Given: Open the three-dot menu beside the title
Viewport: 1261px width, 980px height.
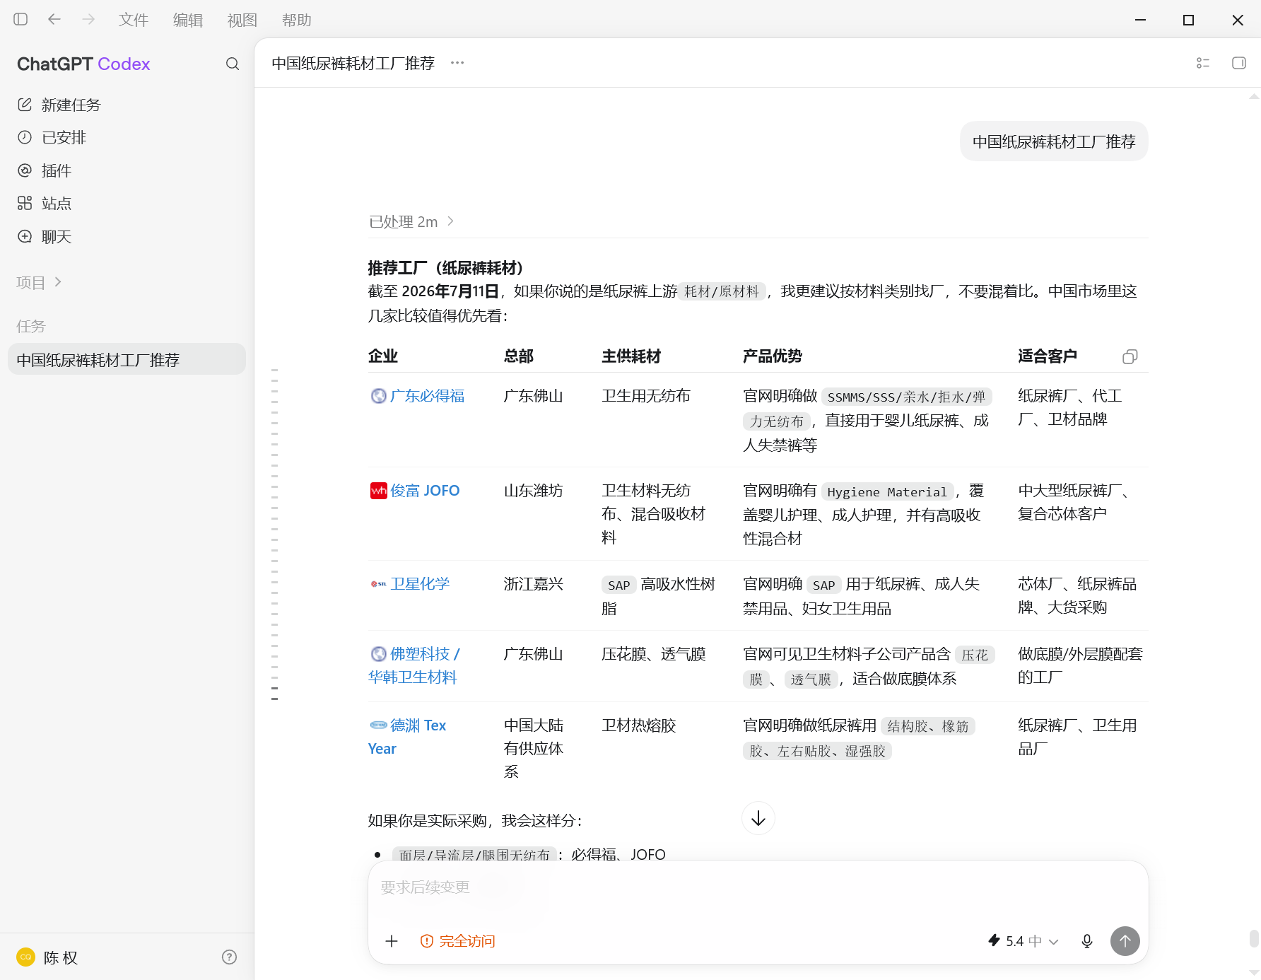Looking at the screenshot, I should pyautogui.click(x=457, y=63).
